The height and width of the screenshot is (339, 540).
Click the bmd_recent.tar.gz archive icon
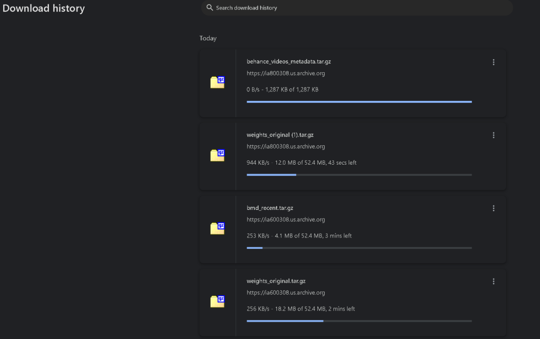click(217, 229)
